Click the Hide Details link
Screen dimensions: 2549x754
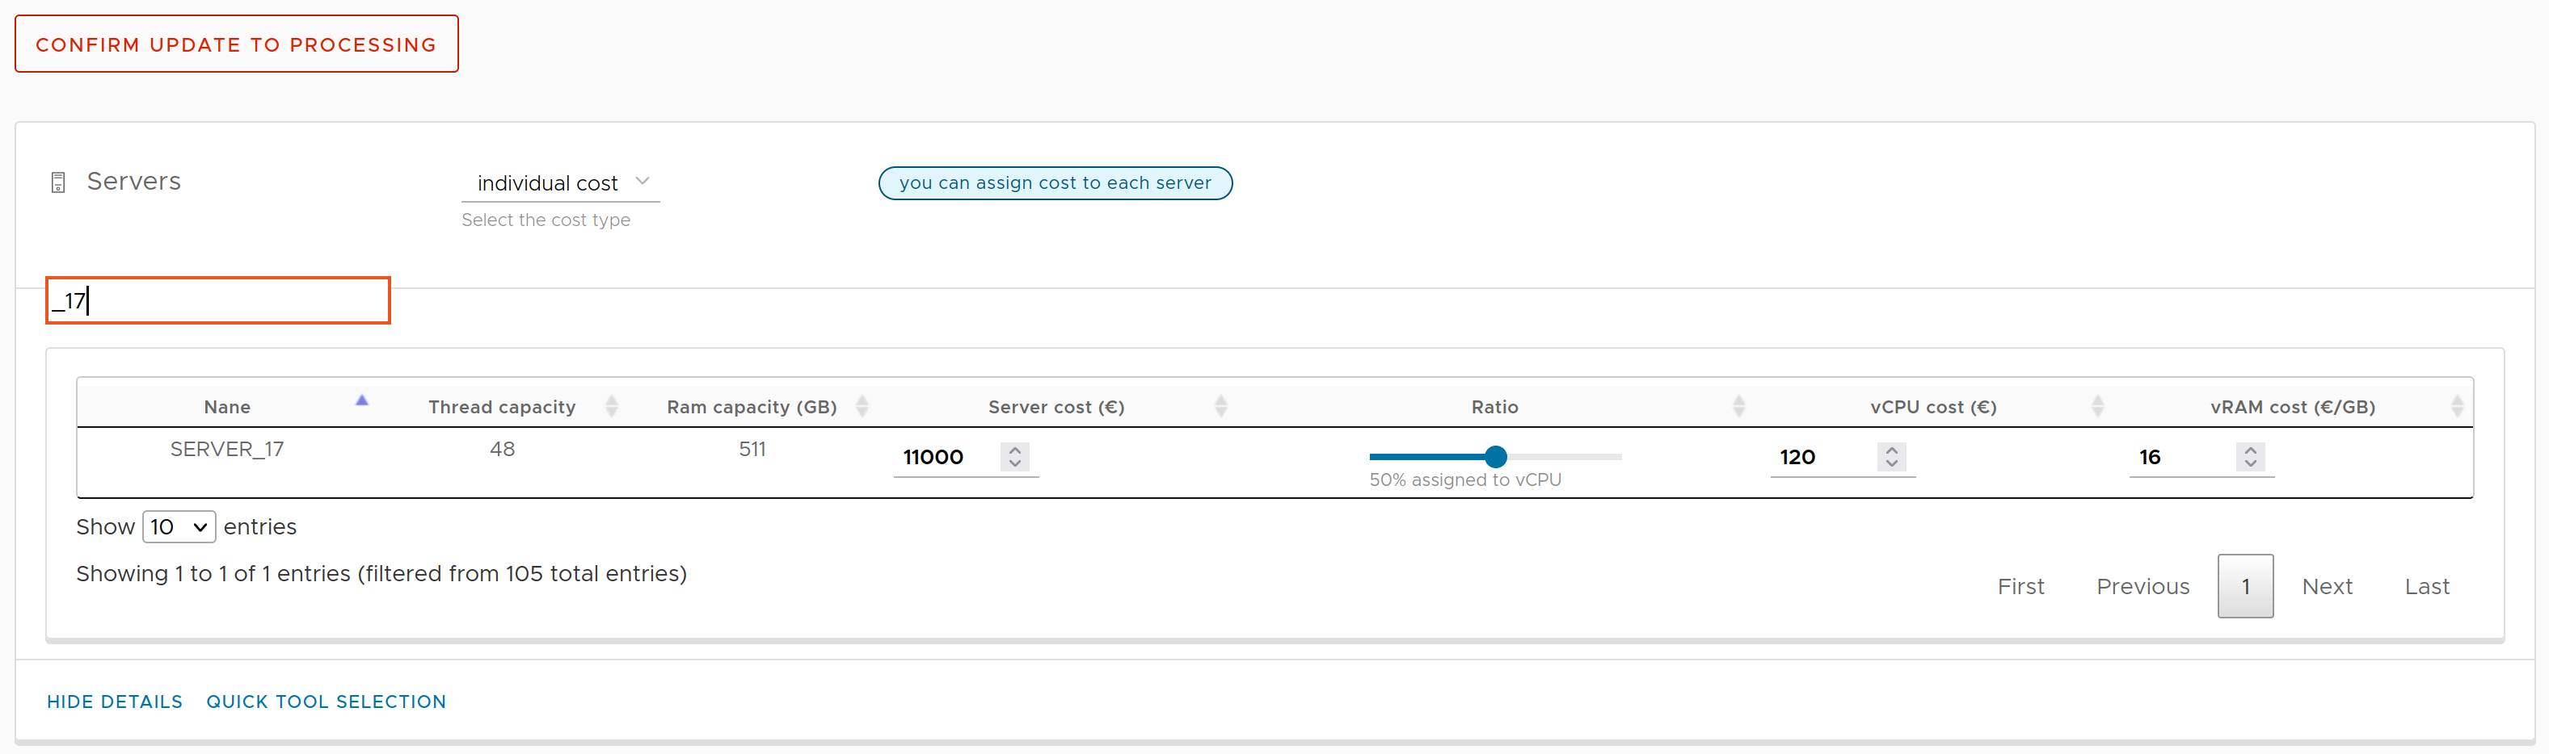[115, 702]
